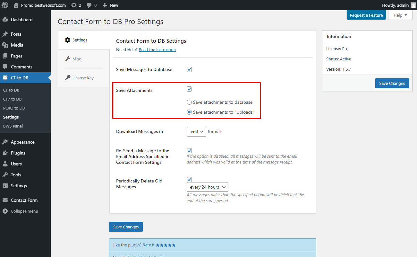417x257 pixels.
Task: Click the WordPress logo icon
Action: coord(5,5)
